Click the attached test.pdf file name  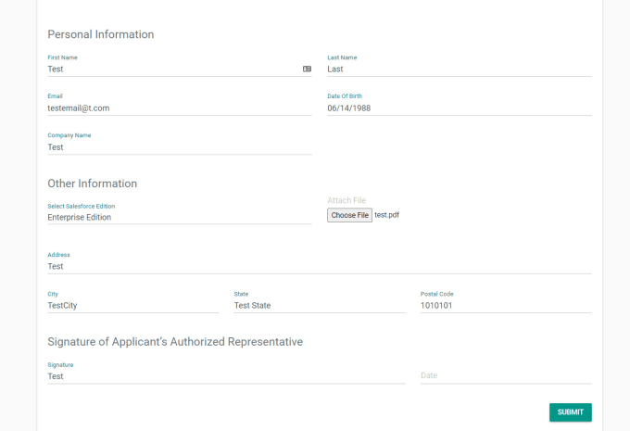[x=387, y=215]
